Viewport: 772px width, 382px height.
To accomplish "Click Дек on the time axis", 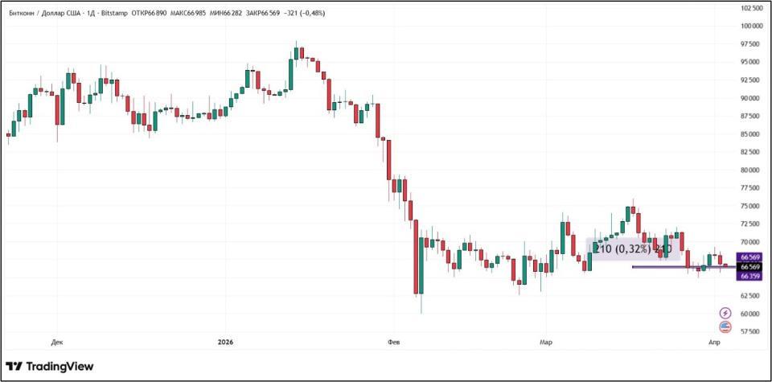I will 55,342.
